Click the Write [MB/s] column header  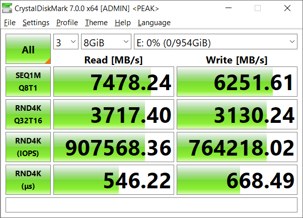(x=237, y=60)
